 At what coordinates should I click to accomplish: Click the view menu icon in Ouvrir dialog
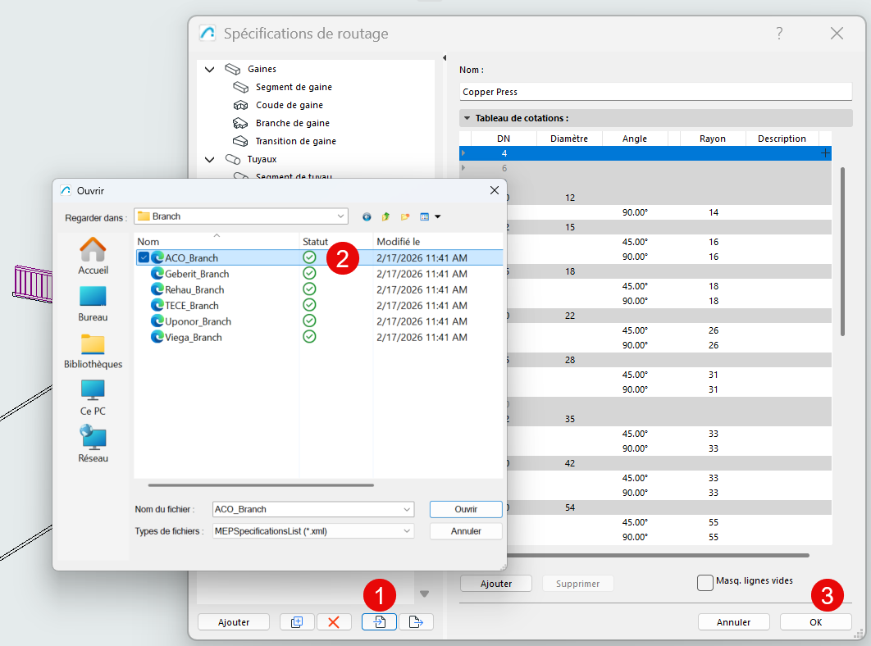(424, 216)
